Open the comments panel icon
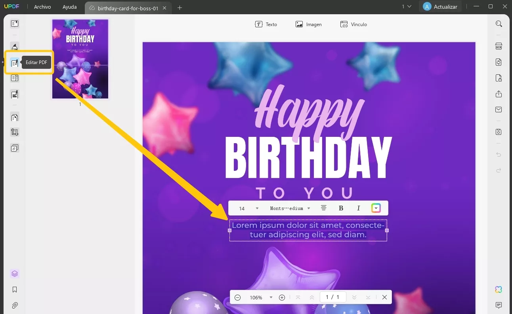Viewport: 512px width, 314px height. point(499,305)
